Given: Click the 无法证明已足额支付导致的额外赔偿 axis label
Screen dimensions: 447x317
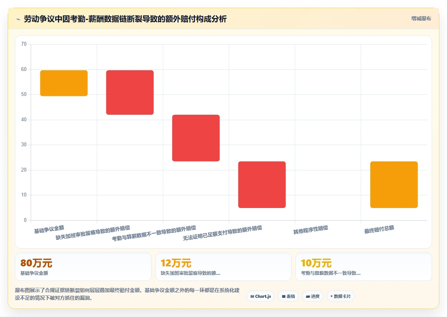Looking at the screenshot, I should [223, 233].
